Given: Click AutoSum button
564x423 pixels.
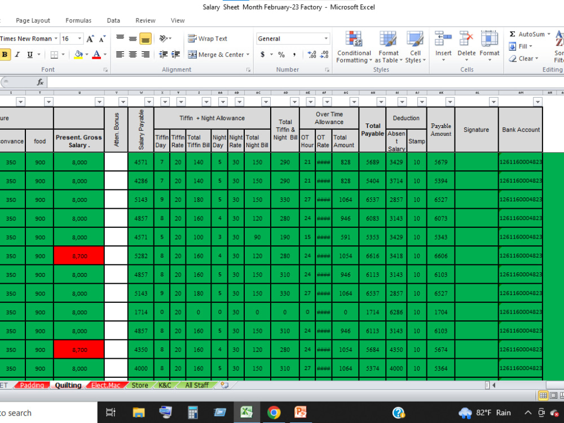Looking at the screenshot, I should (x=527, y=34).
